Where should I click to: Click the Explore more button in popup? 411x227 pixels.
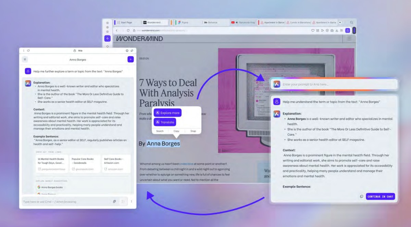click(x=167, y=113)
